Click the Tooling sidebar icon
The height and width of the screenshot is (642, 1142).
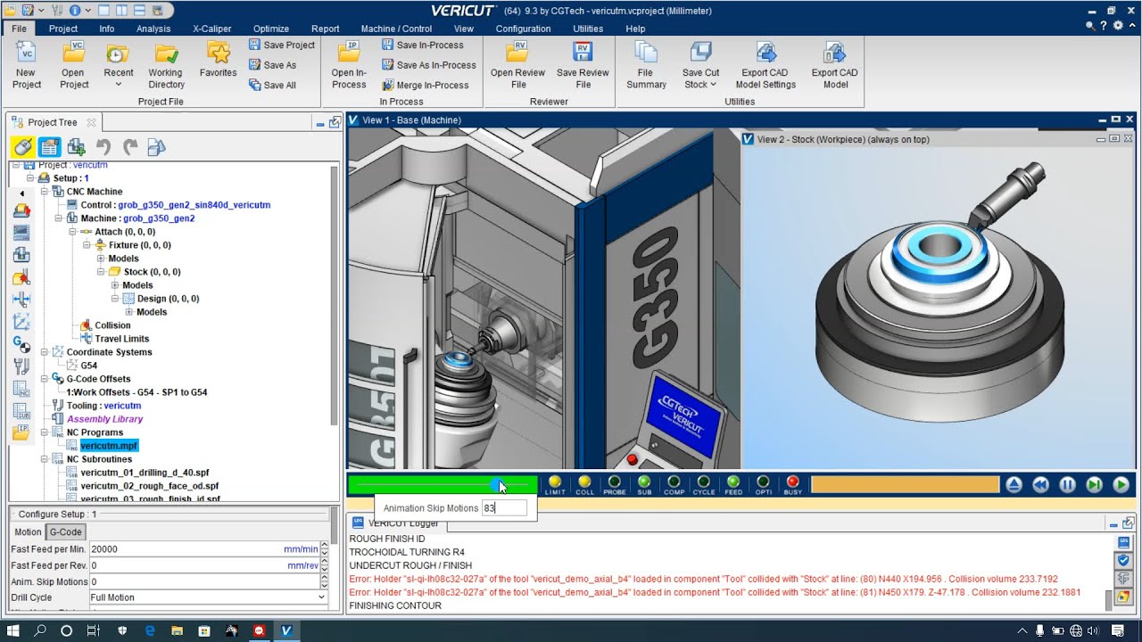pos(21,366)
